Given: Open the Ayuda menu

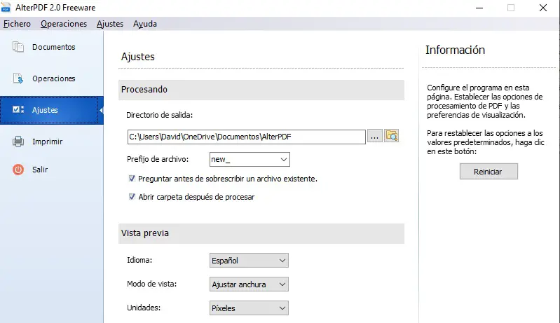Looking at the screenshot, I should coord(145,24).
